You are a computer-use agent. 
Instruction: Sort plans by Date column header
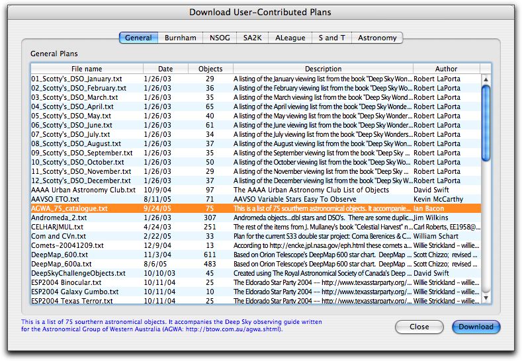(165, 69)
